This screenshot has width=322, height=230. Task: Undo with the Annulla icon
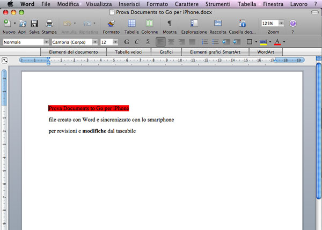pos(67,24)
